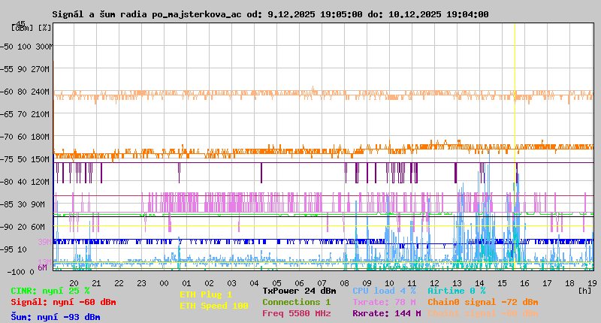Click the ETH Speed 100 legend label
The width and height of the screenshot is (601, 323).
coord(213,306)
